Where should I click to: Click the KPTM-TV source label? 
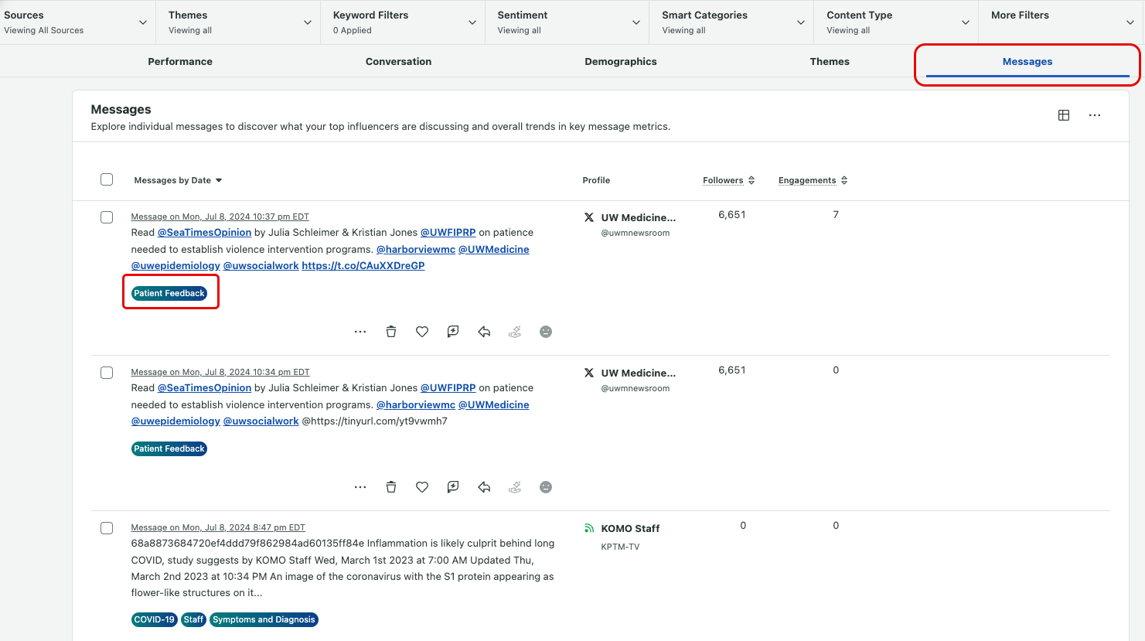click(621, 547)
